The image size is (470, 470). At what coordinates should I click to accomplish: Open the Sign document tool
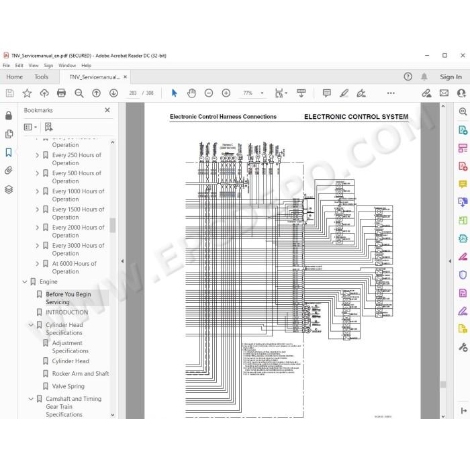[x=361, y=93]
